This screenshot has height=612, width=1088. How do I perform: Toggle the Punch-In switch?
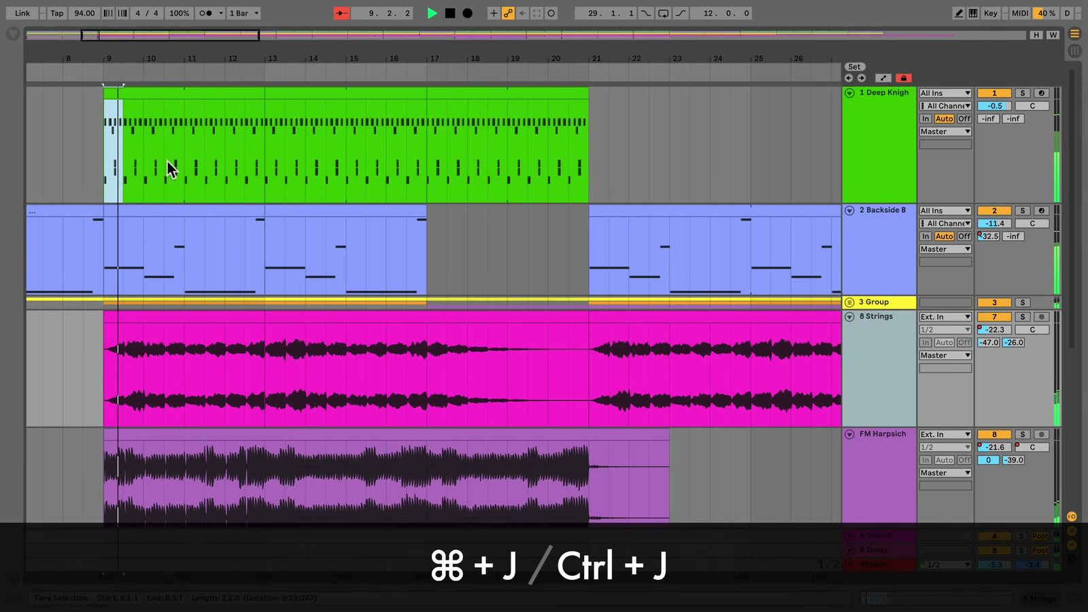646,13
